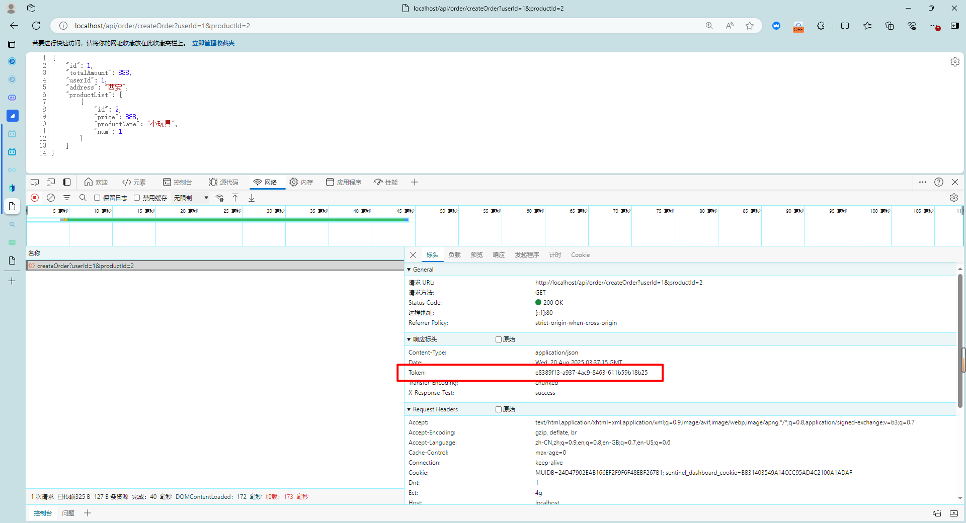This screenshot has height=523, width=966.
Task: Collapse the General section
Action: [x=409, y=270]
